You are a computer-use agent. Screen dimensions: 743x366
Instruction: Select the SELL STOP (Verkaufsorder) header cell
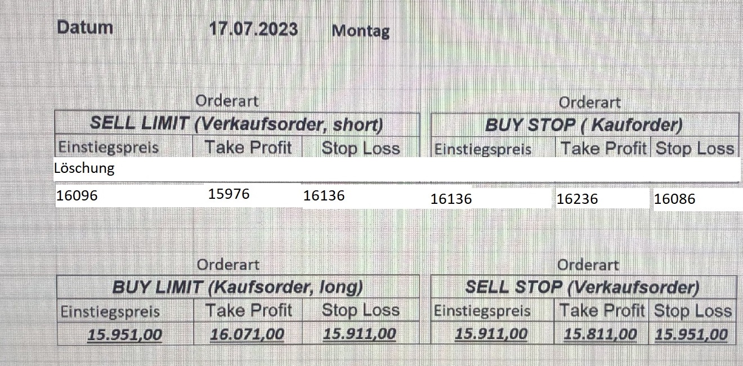(582, 287)
